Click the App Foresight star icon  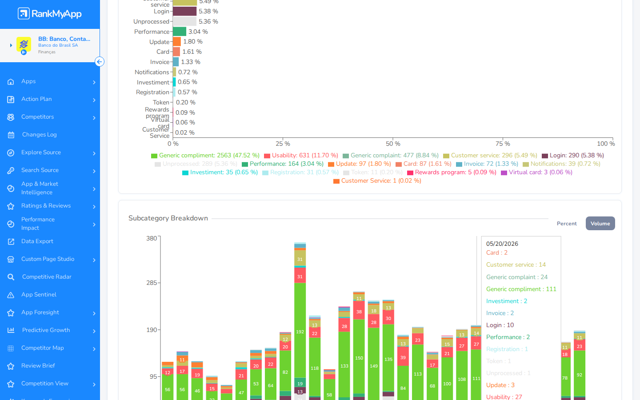click(x=11, y=313)
